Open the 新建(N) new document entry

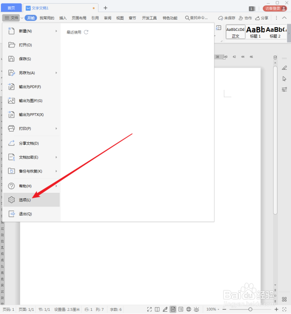tap(31, 31)
